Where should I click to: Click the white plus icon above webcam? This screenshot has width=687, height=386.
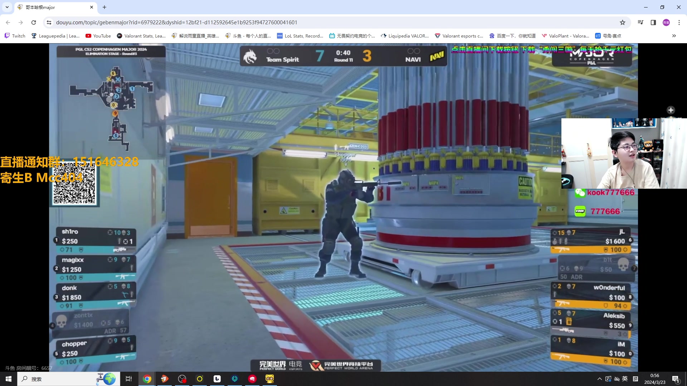click(671, 110)
